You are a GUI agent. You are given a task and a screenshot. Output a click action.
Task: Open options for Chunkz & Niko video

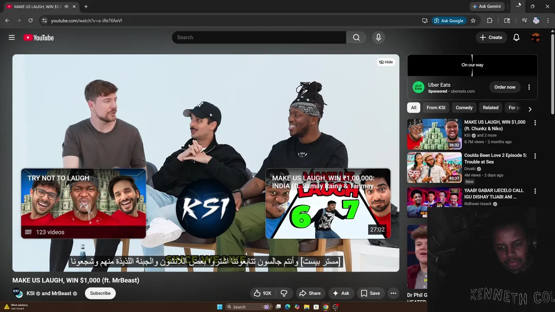535,123
